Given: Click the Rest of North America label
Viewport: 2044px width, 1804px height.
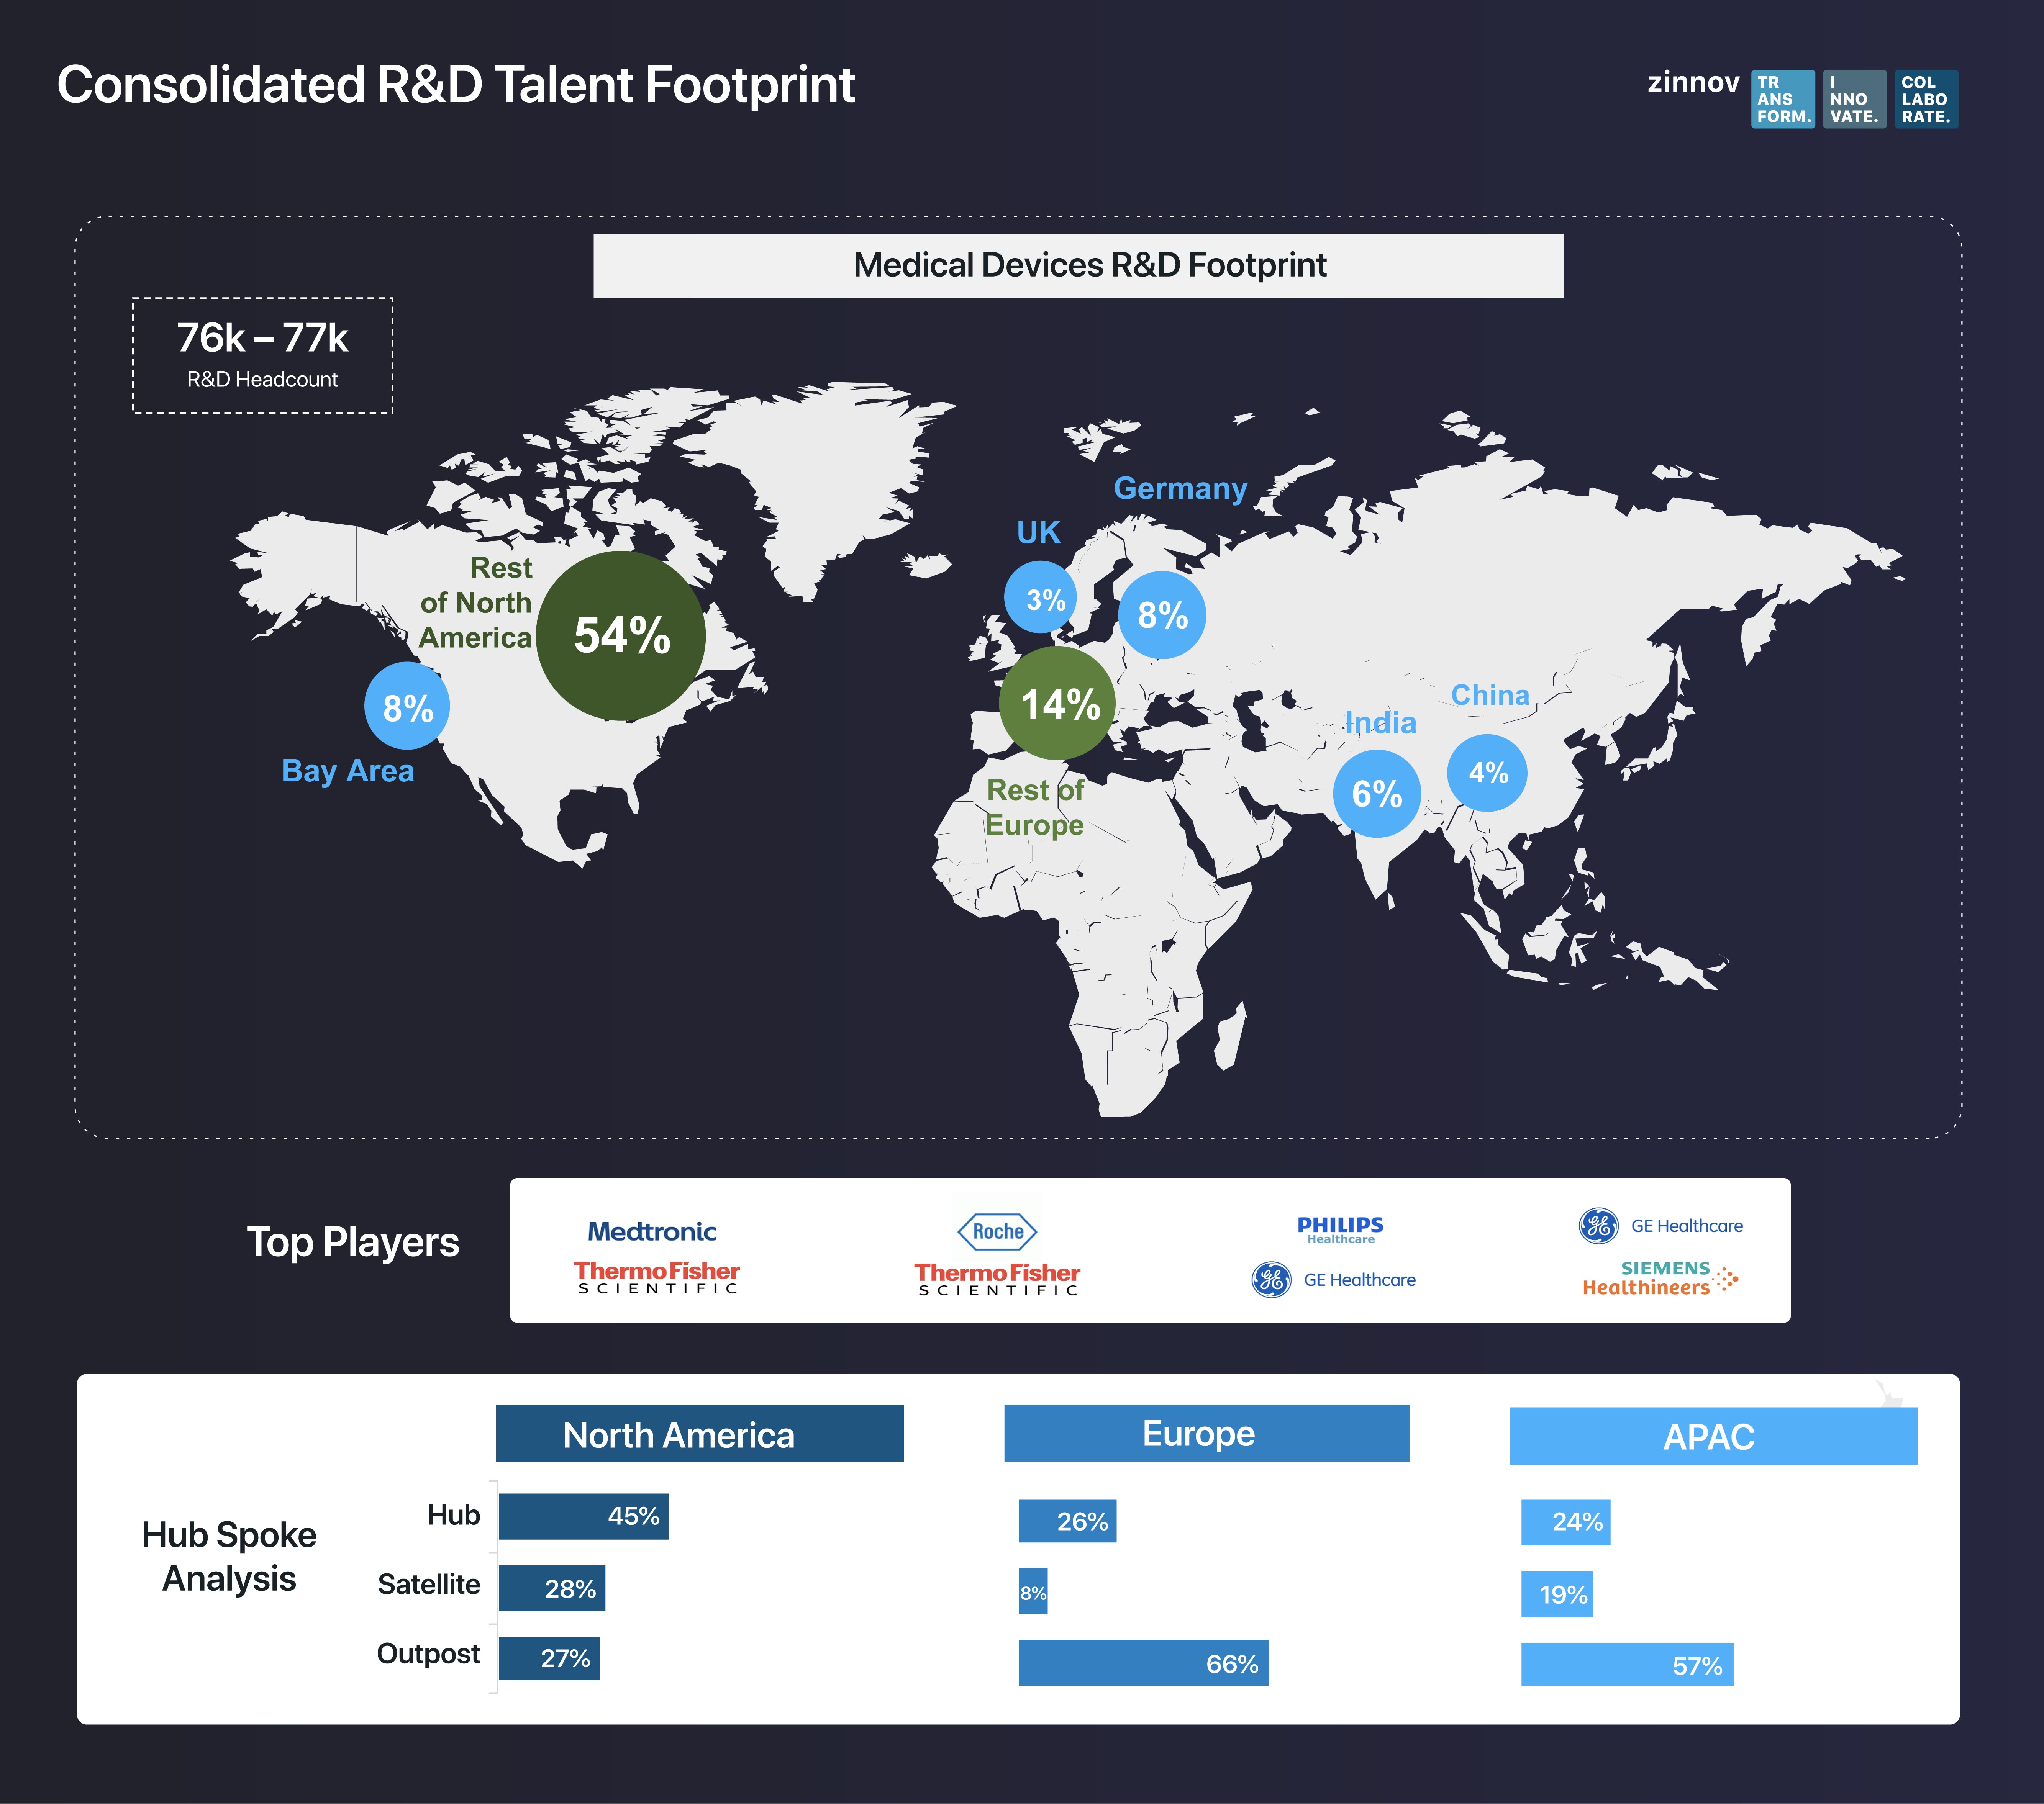Looking at the screenshot, I should tap(476, 602).
